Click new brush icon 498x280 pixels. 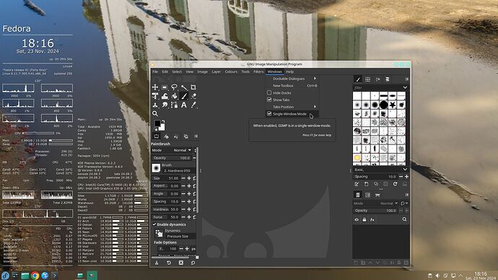coord(366,184)
